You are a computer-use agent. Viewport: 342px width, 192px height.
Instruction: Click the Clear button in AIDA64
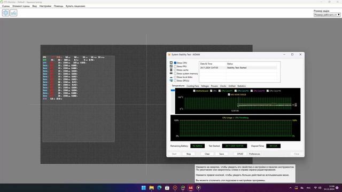coord(207,154)
